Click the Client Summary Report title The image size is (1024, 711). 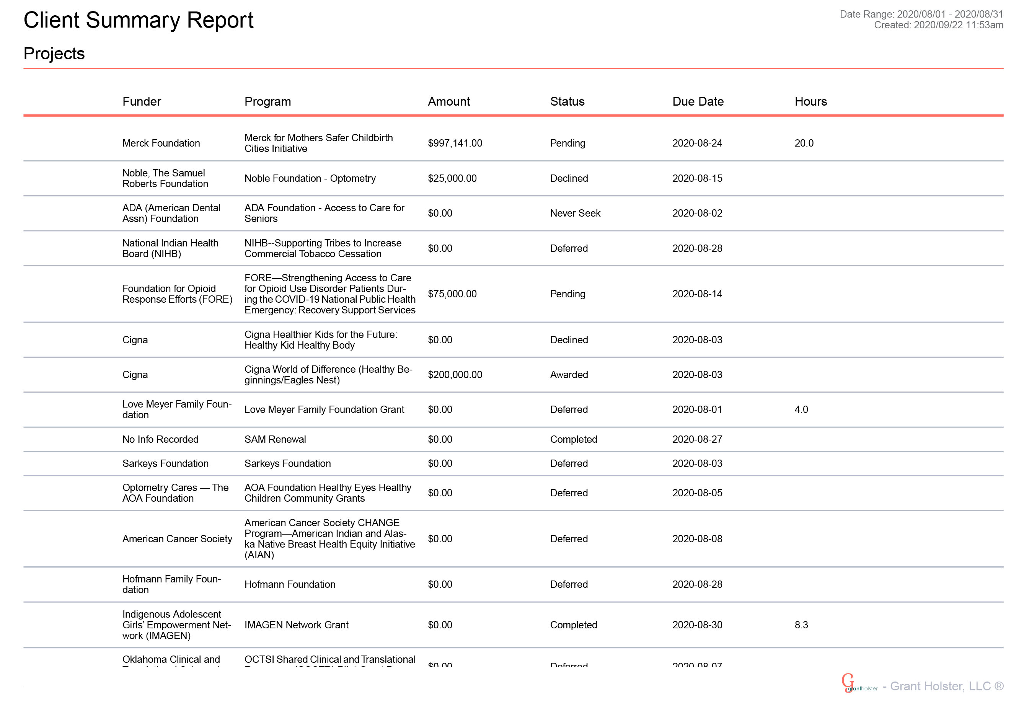tap(138, 21)
